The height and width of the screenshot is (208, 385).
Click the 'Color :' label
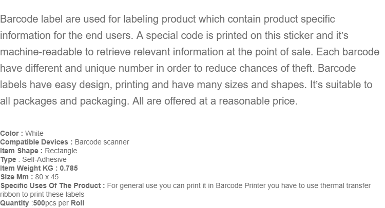(x=11, y=133)
